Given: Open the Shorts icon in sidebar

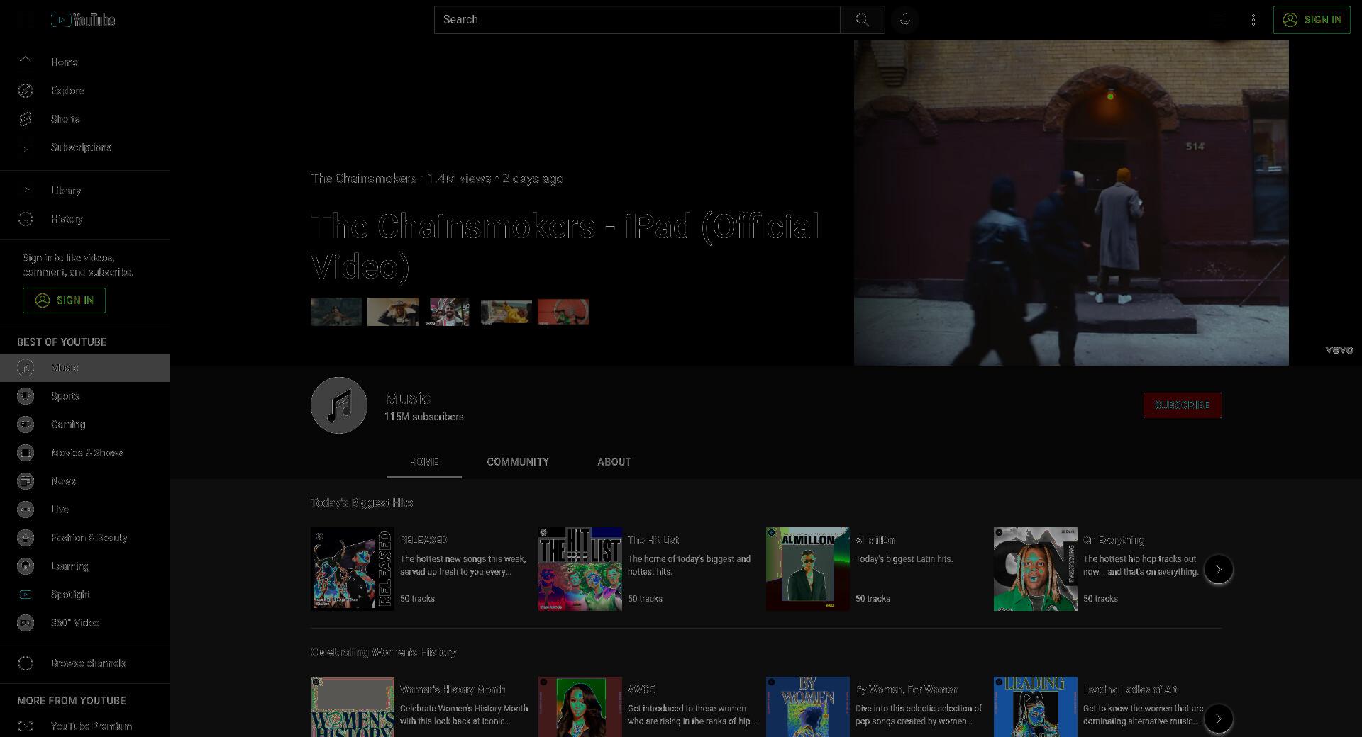Looking at the screenshot, I should [26, 119].
